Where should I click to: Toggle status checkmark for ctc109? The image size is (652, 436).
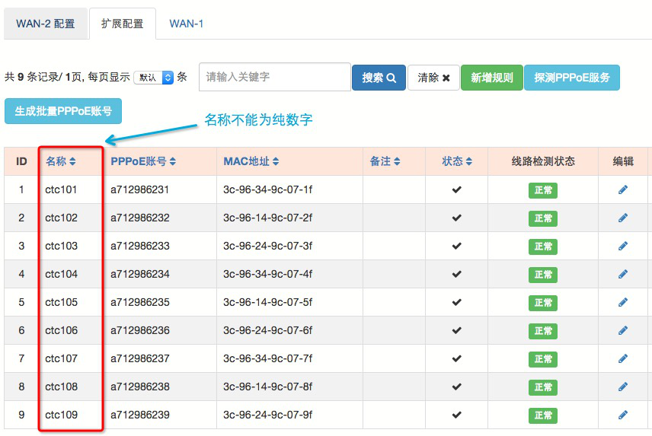[457, 415]
